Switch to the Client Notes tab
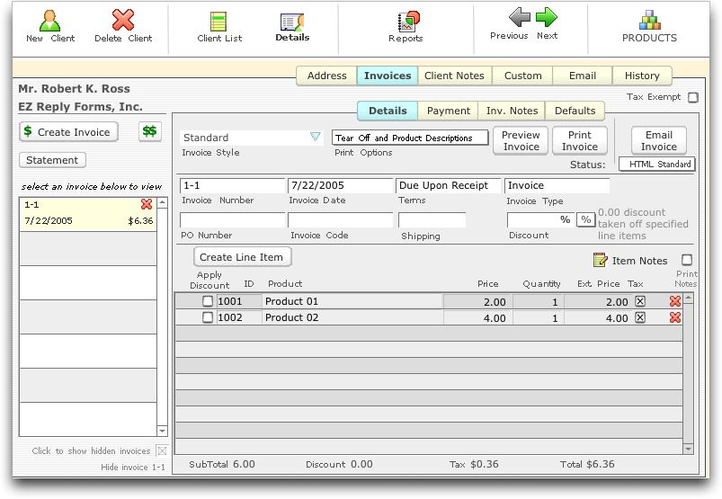Image resolution: width=722 pixels, height=499 pixels. tap(454, 76)
